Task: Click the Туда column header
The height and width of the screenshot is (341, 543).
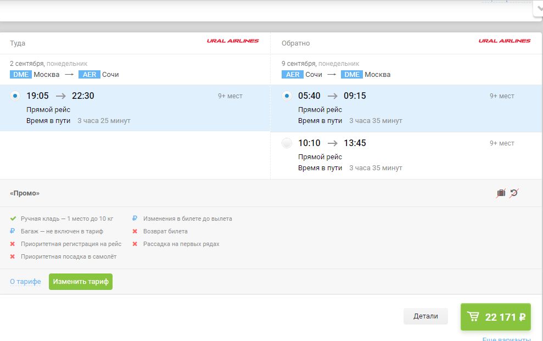Action: 18,43
